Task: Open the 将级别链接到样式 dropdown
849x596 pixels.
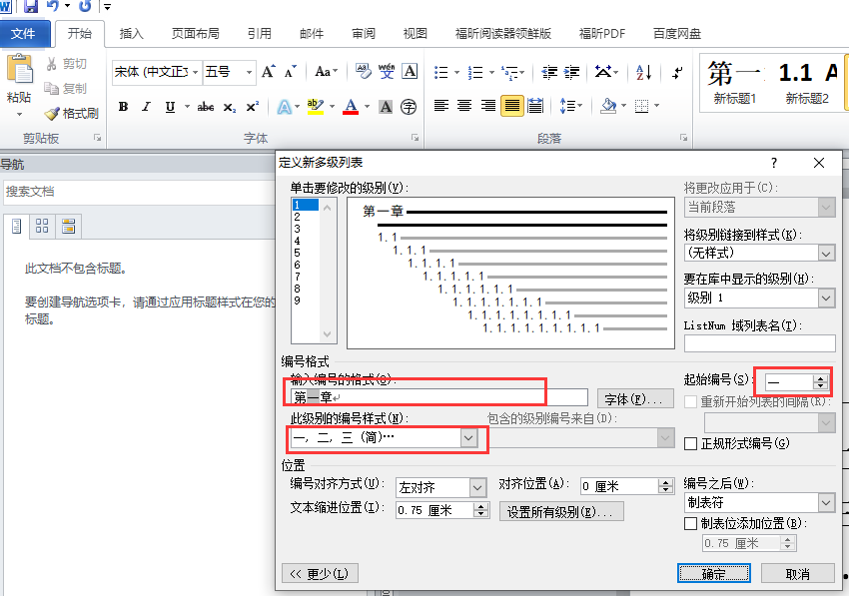Action: pos(825,253)
